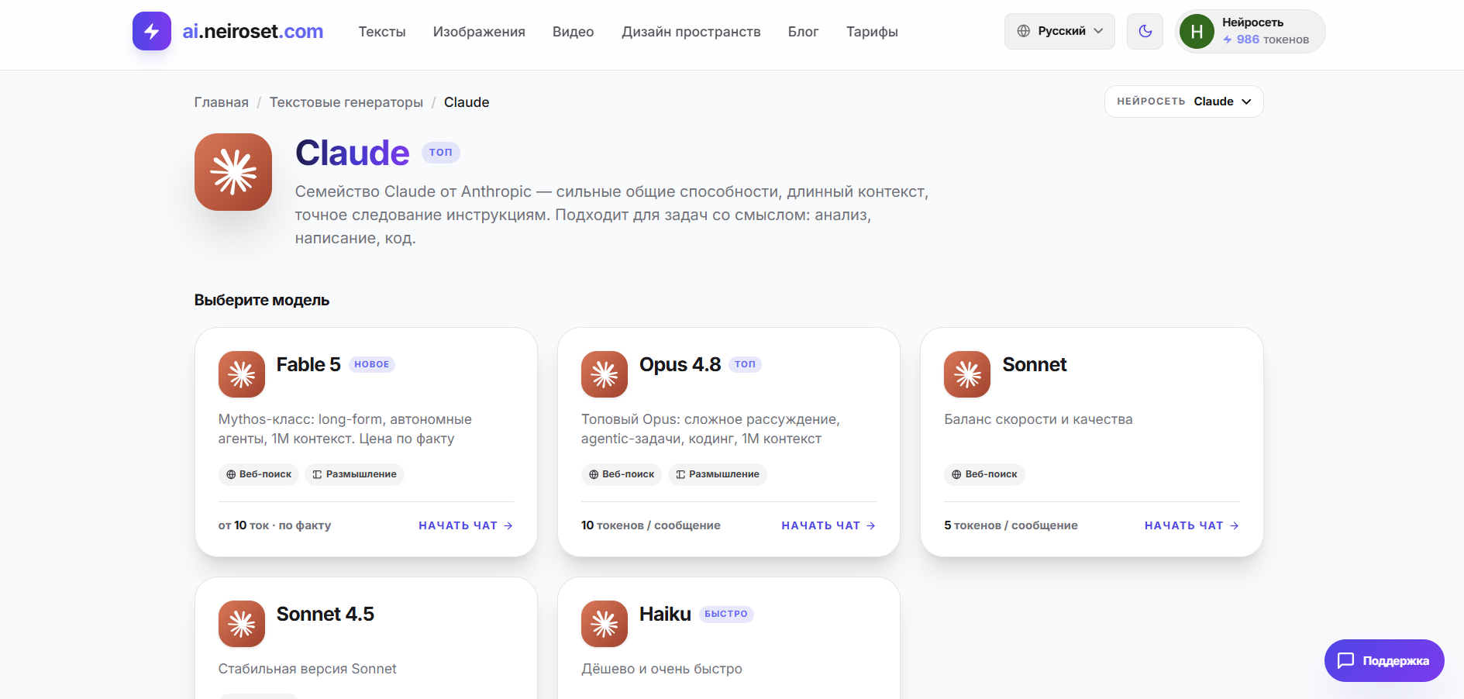Start chat with Fable 5
Image resolution: width=1464 pixels, height=699 pixels.
pyautogui.click(x=466, y=525)
